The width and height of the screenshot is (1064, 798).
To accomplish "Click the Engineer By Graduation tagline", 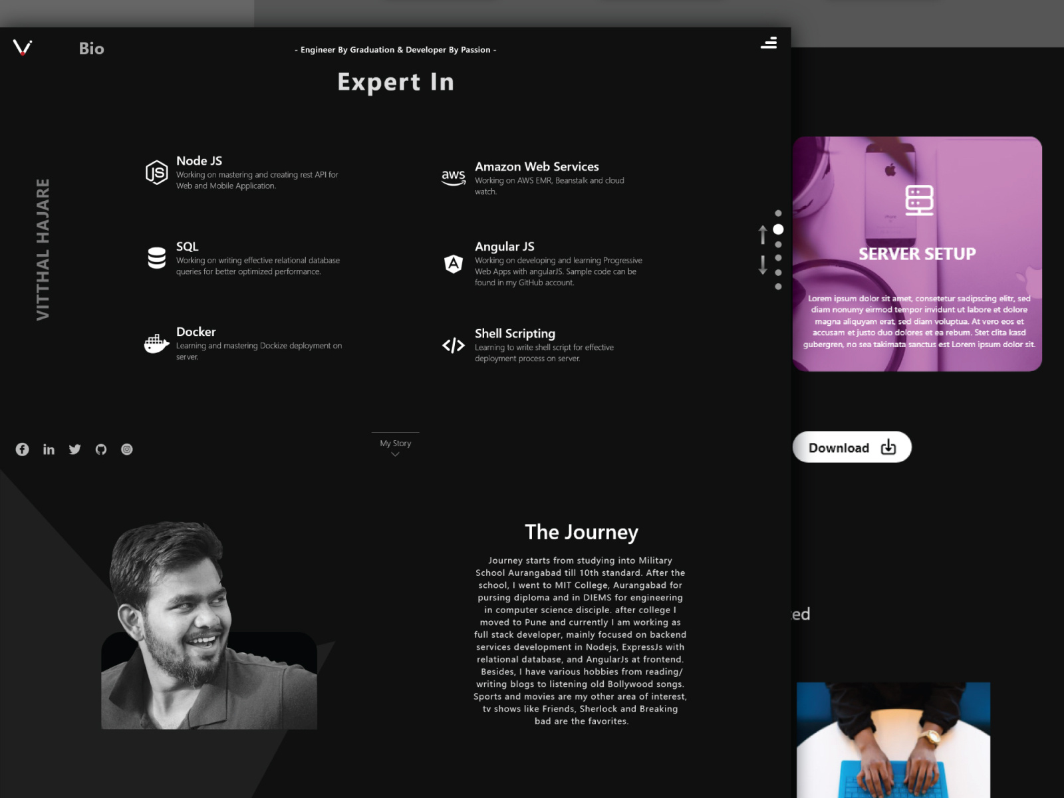I will pos(395,50).
